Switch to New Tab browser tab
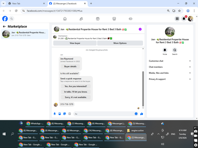 (27, 4)
